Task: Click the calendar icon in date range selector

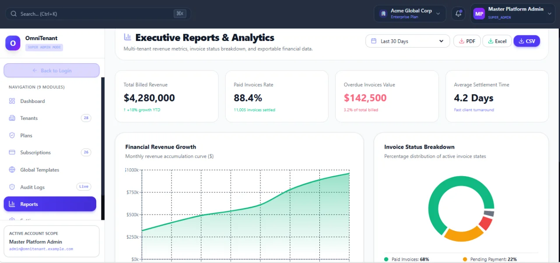Action: (x=374, y=41)
